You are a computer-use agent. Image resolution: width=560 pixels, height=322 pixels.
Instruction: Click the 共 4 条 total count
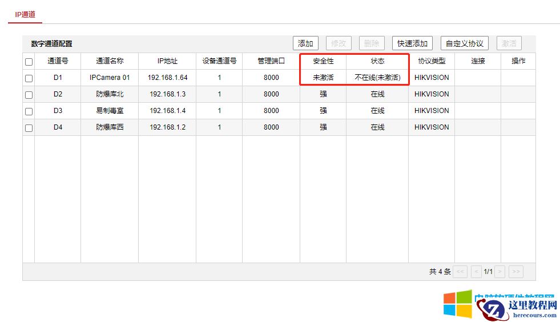pos(440,272)
